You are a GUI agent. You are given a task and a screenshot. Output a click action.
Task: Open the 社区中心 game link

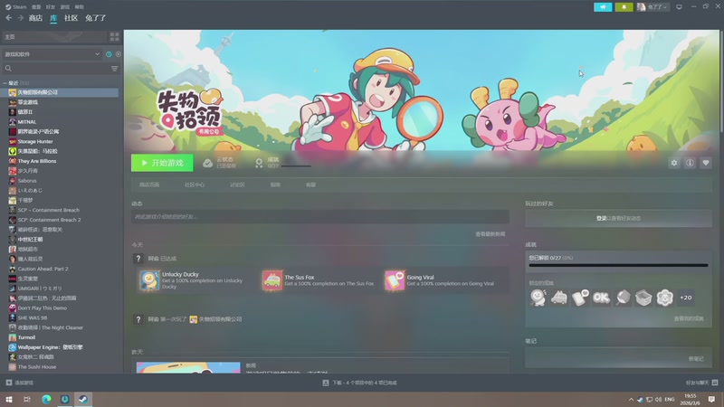(195, 185)
